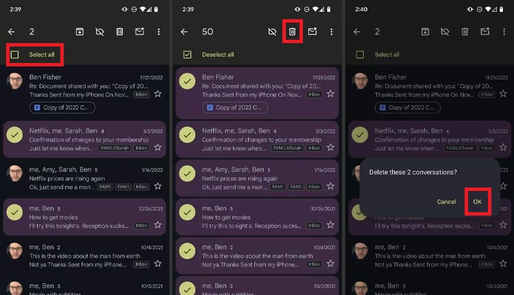This screenshot has width=514, height=295.
Task: Select Ben Fisher email via avatar in left screenshot
Action: pyautogui.click(x=15, y=81)
